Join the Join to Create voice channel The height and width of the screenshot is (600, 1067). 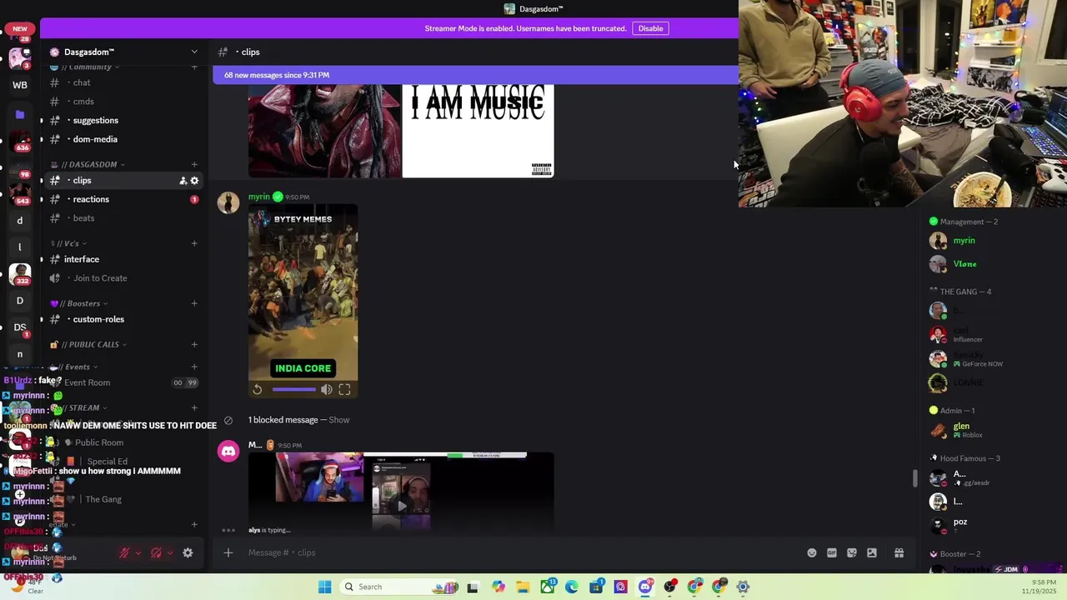tap(123, 278)
